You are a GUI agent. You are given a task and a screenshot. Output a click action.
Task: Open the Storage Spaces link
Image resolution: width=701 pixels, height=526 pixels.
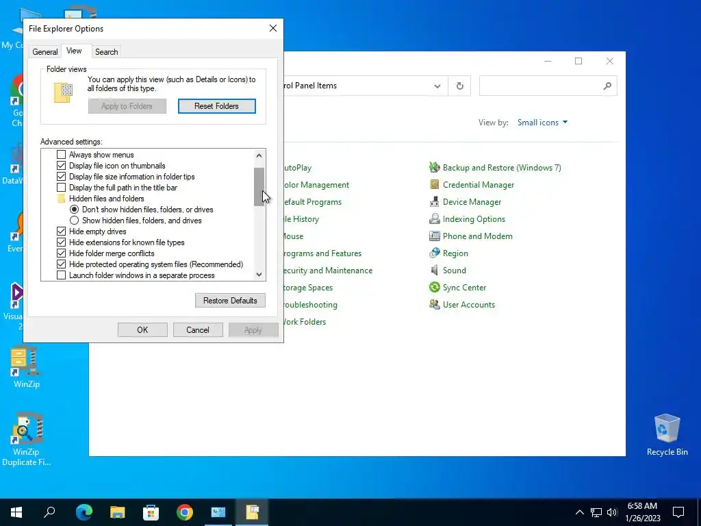click(309, 288)
